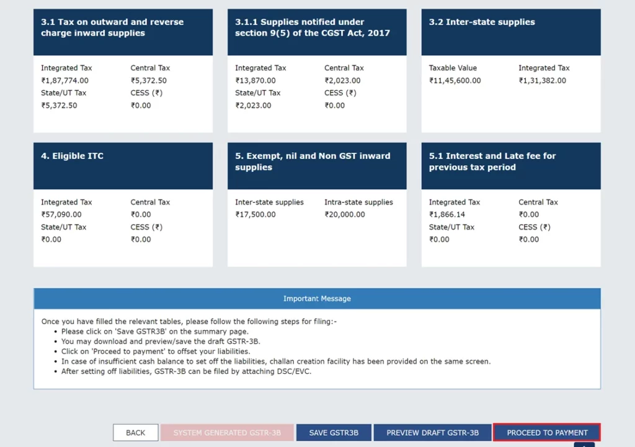Click the ₹13,870.00 Integrated Tax under 3.1.1

click(x=255, y=81)
